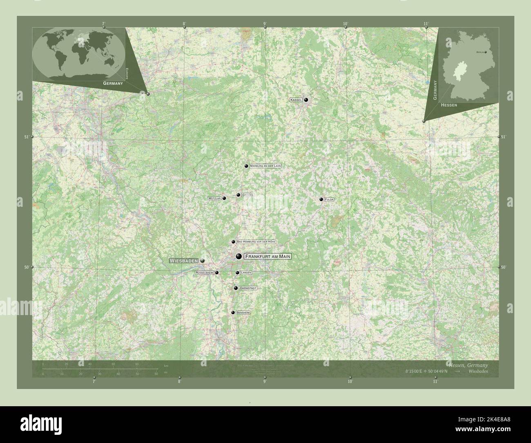
Task: Click the Giessen marker dot
Action: click(x=238, y=195)
